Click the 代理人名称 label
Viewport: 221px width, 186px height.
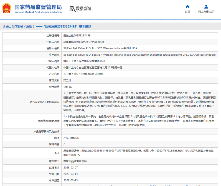(53, 61)
